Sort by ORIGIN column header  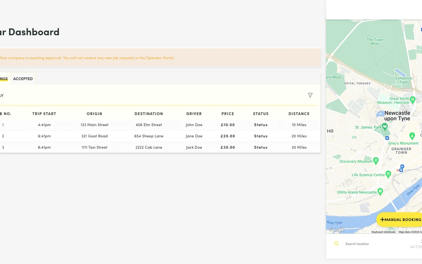click(95, 114)
